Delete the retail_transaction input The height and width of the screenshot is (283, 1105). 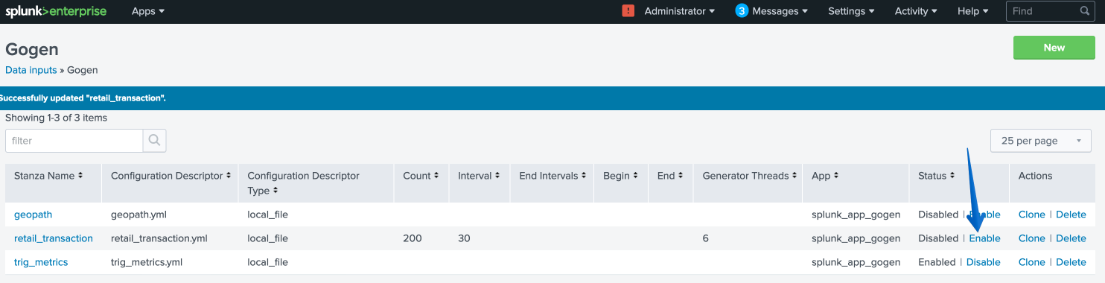point(1071,238)
